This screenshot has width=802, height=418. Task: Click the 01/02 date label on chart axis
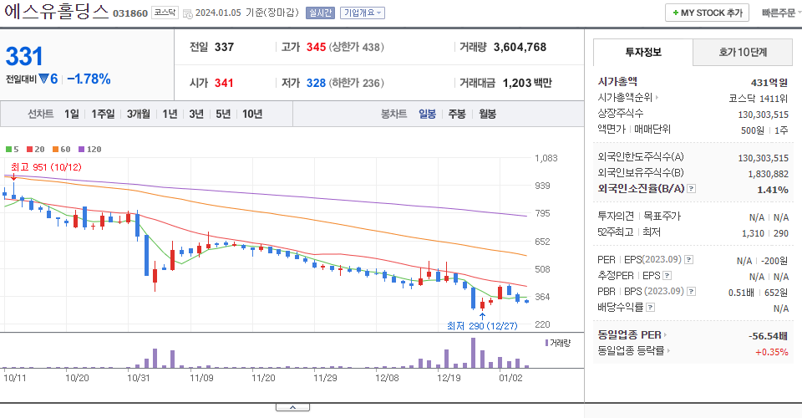click(x=510, y=378)
